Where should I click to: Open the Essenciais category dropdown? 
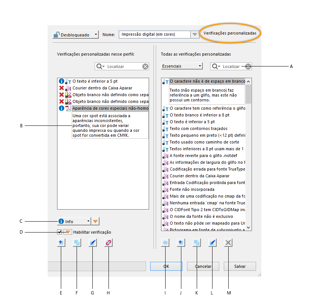point(182,66)
